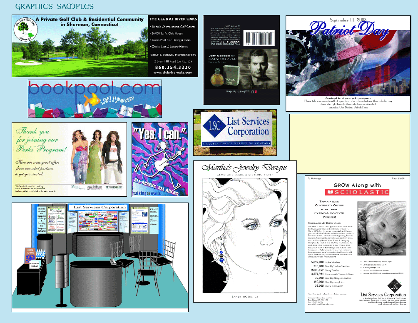Image resolution: width=418 pixels, height=323 pixels.
Task: Click the barcode on the perfume ad back panel
Action: 259,38
